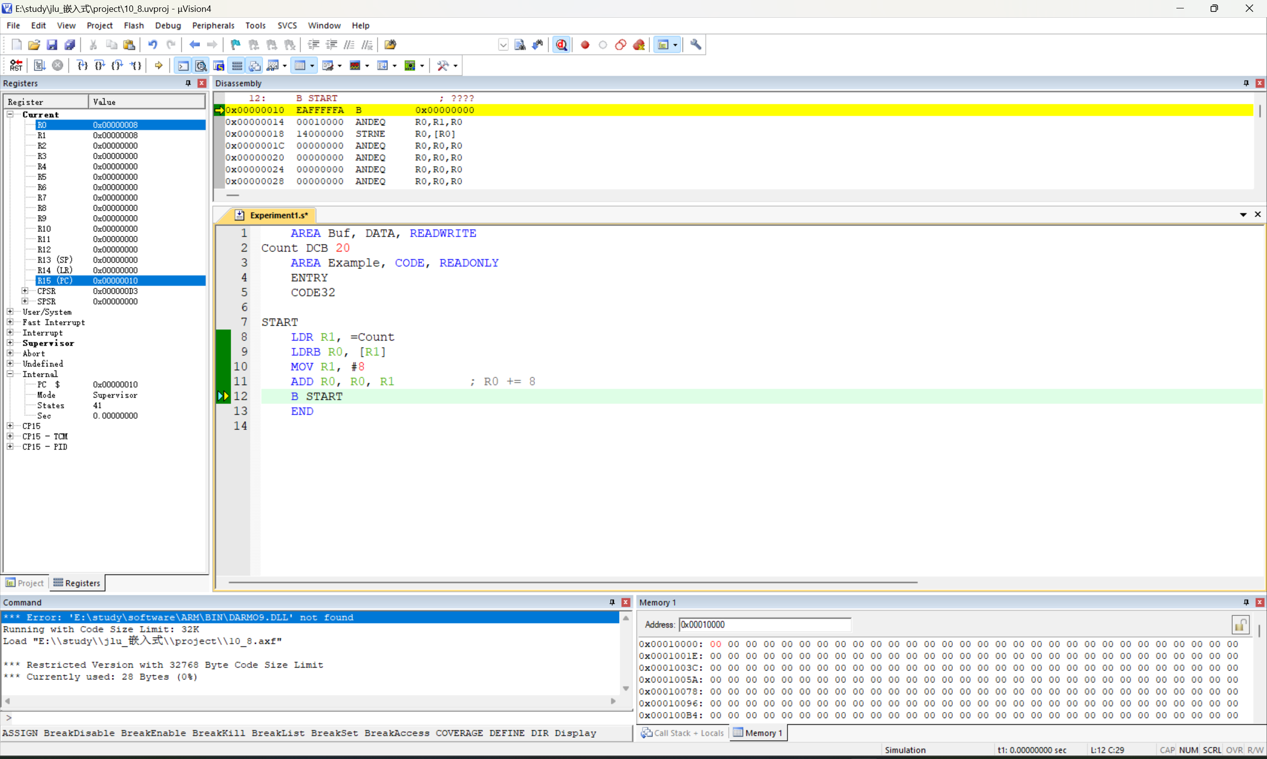Click the Show Next Statement arrow icon
The width and height of the screenshot is (1267, 759).
pos(159,65)
